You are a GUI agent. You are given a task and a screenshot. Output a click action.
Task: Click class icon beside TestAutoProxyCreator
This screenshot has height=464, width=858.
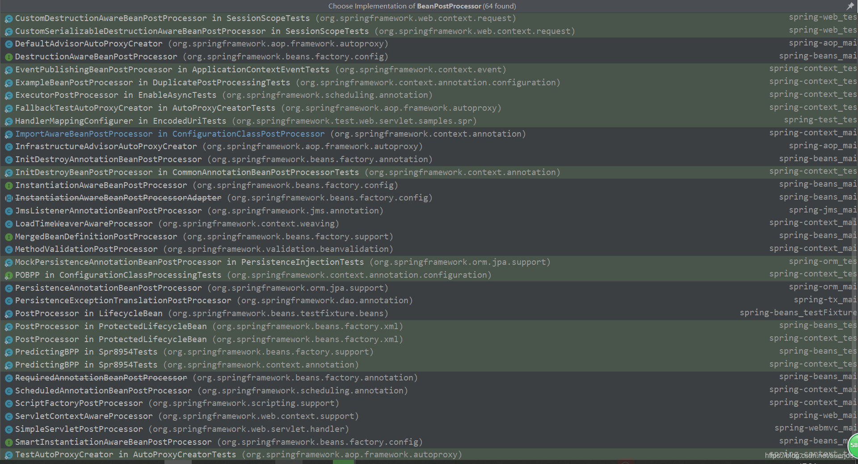(x=8, y=455)
